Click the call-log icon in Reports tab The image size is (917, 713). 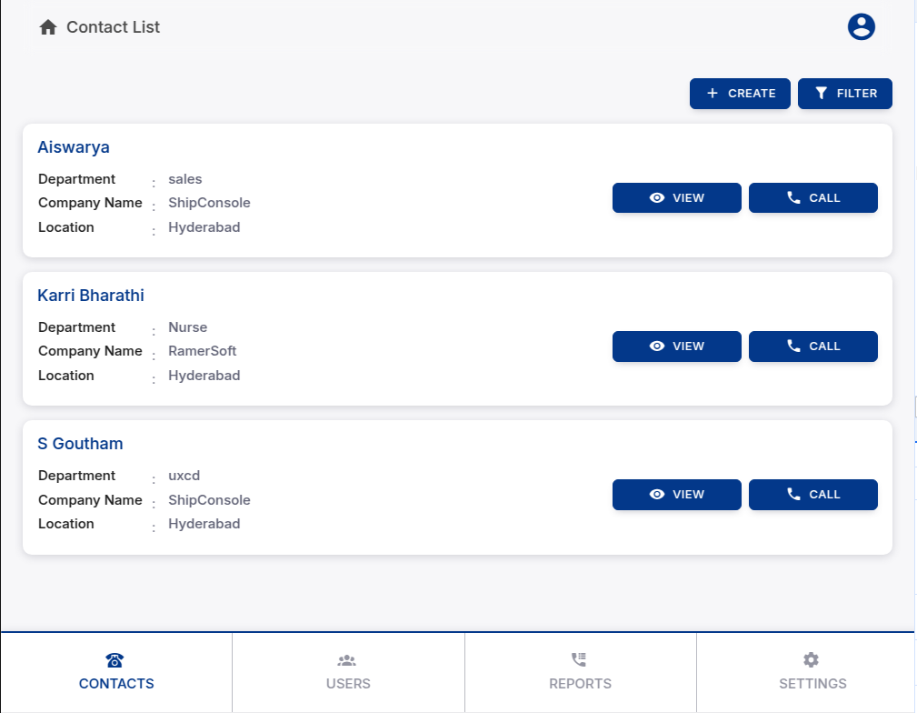coord(579,659)
